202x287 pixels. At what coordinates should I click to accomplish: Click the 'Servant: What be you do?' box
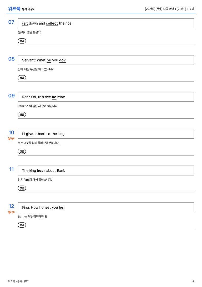(x=106, y=60)
